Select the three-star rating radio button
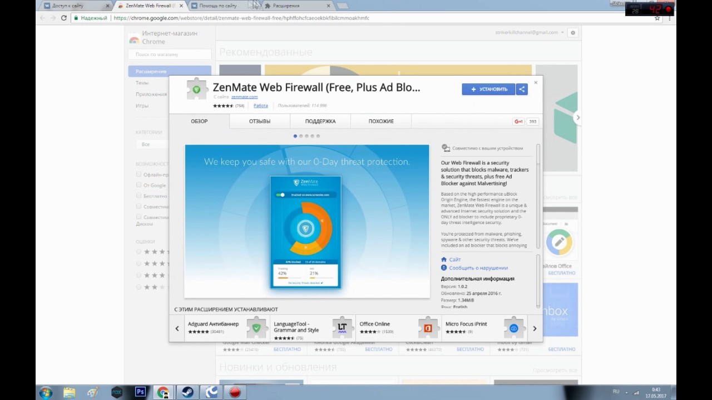 (139, 275)
